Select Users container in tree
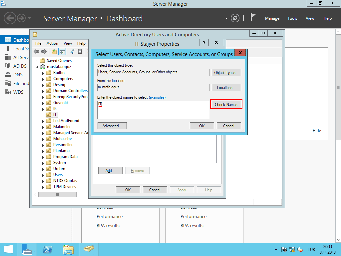This screenshot has height=256, width=341. 58,175
